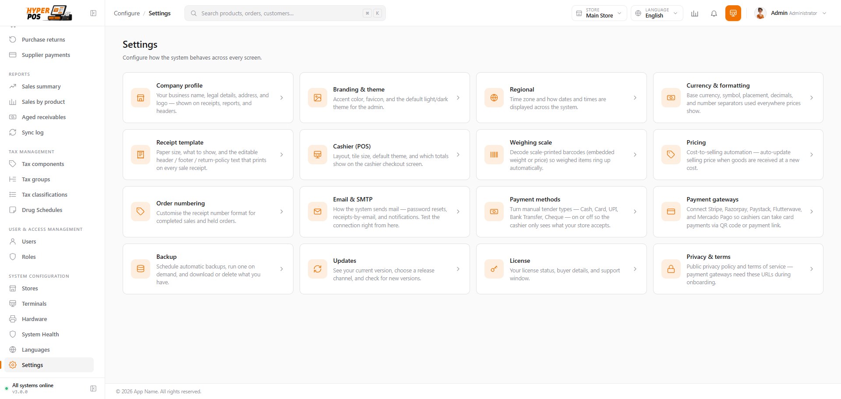
Task: Open the Receipt template settings title
Action: click(180, 142)
